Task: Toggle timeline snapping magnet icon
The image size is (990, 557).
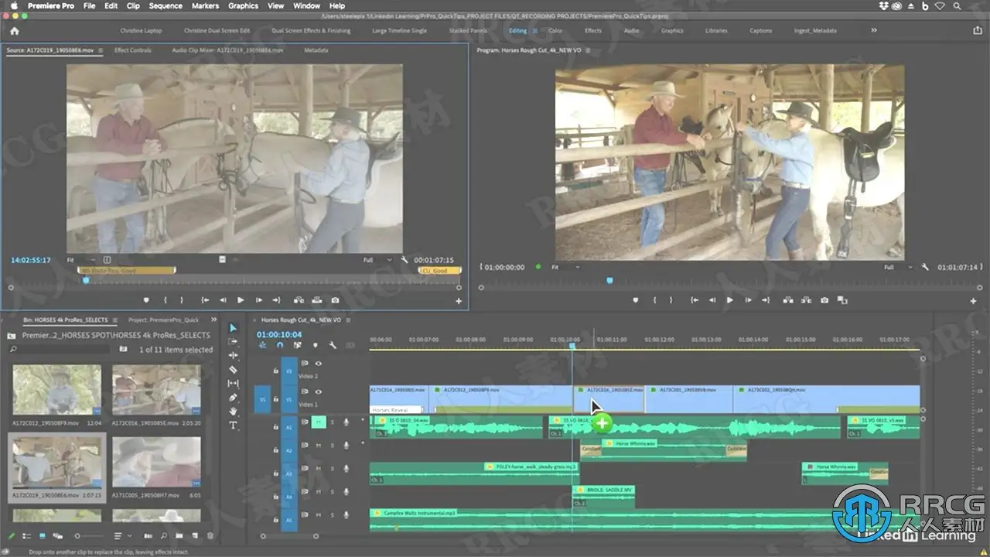Action: 280,346
